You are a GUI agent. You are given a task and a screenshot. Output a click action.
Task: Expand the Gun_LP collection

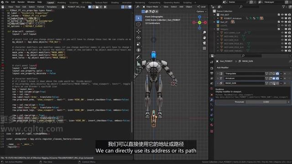214,22
